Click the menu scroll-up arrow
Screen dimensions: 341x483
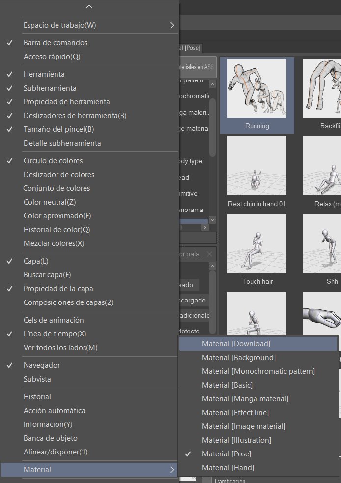(89, 6)
